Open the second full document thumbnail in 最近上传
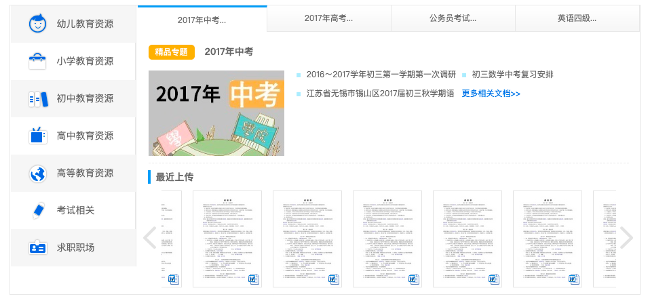Viewport: 648px width, 301px height. pos(307,239)
